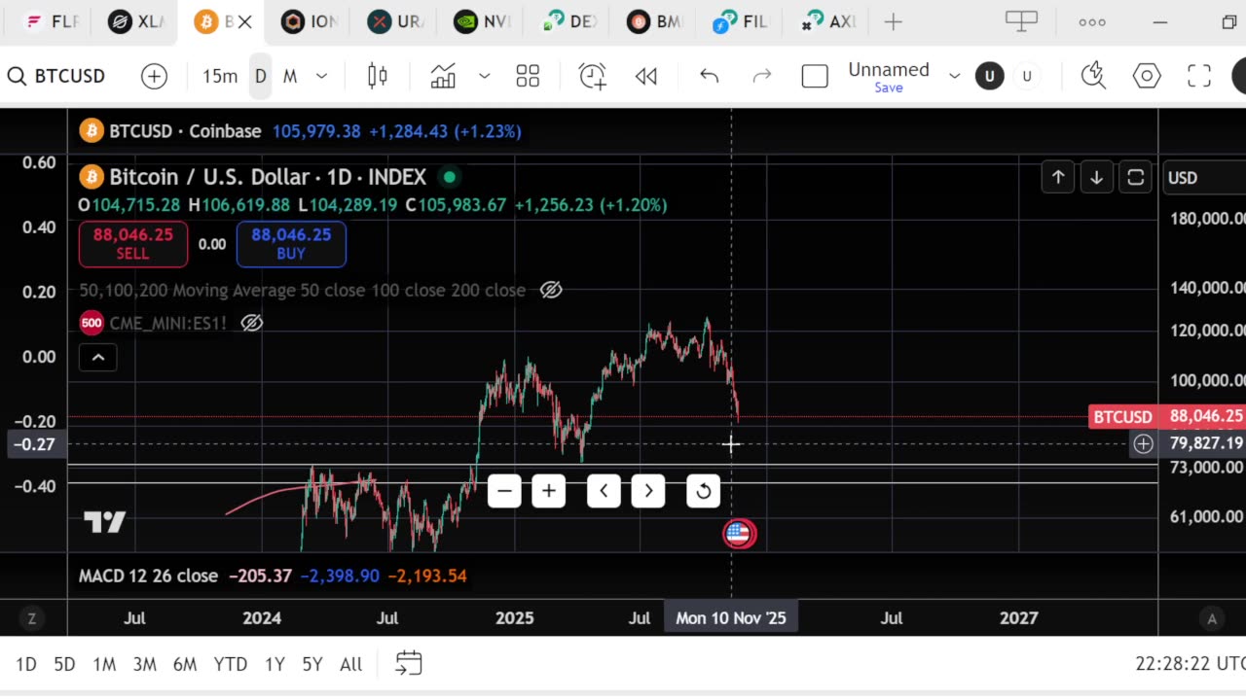Switch to the BMI browser tab
Screen dimensions: 1246x700
(655, 21)
